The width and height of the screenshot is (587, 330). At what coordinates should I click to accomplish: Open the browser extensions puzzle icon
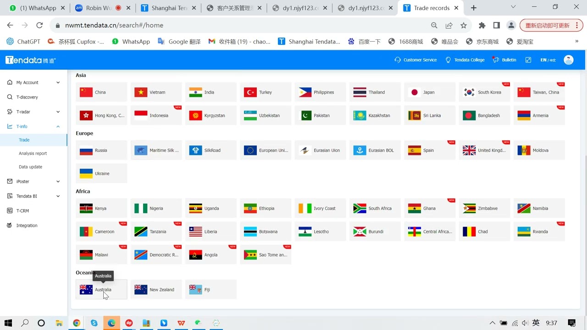click(482, 26)
